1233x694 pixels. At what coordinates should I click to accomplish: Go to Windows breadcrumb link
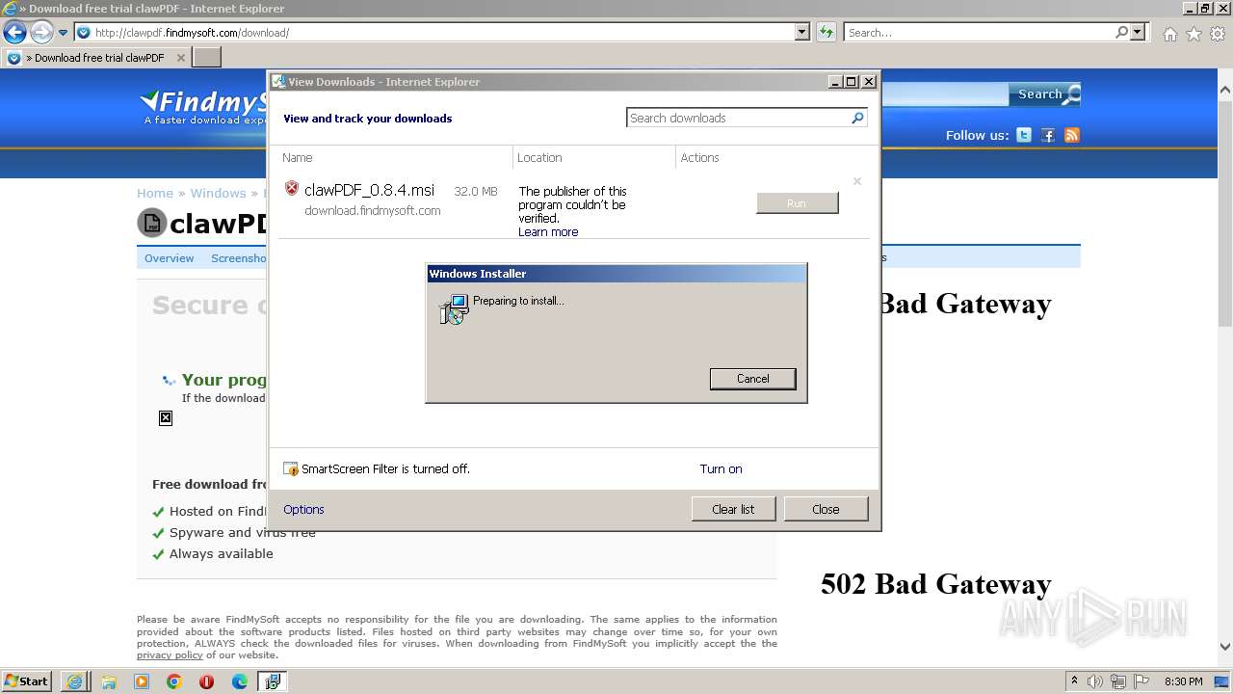218,193
